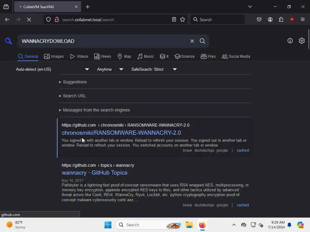Click the SearXNG magnifier logo
310x232 pixels.
[8, 41]
